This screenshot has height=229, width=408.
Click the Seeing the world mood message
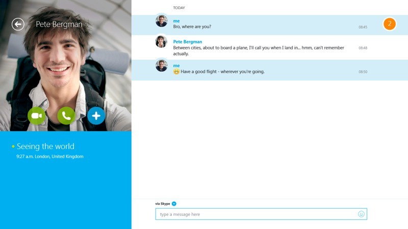point(45,147)
